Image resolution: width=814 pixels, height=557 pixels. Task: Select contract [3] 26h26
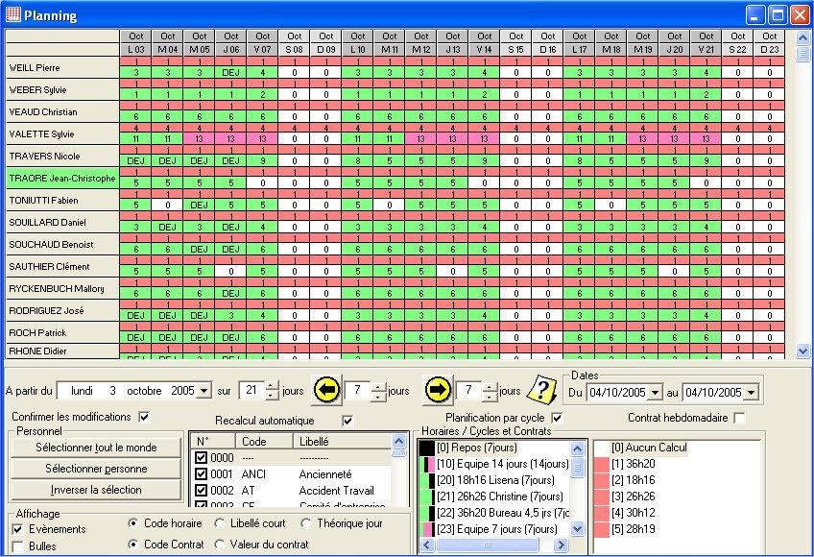tap(633, 496)
